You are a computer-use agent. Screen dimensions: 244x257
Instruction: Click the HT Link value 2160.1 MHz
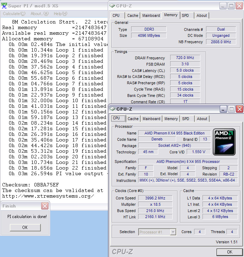click(155, 217)
